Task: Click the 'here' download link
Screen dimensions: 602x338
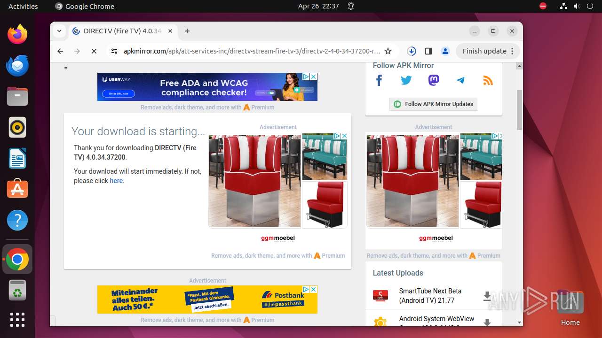Action: (116, 181)
